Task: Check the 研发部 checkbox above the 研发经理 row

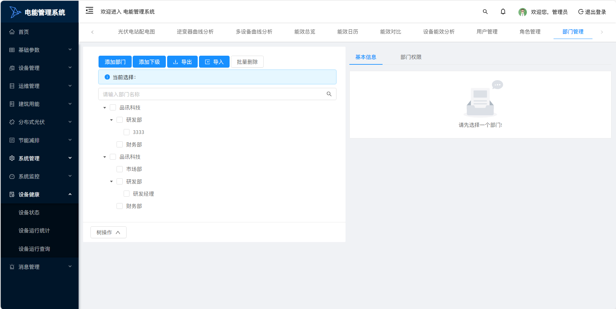Action: pyautogui.click(x=119, y=182)
